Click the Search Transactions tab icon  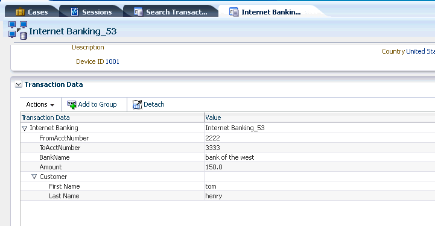(x=138, y=11)
